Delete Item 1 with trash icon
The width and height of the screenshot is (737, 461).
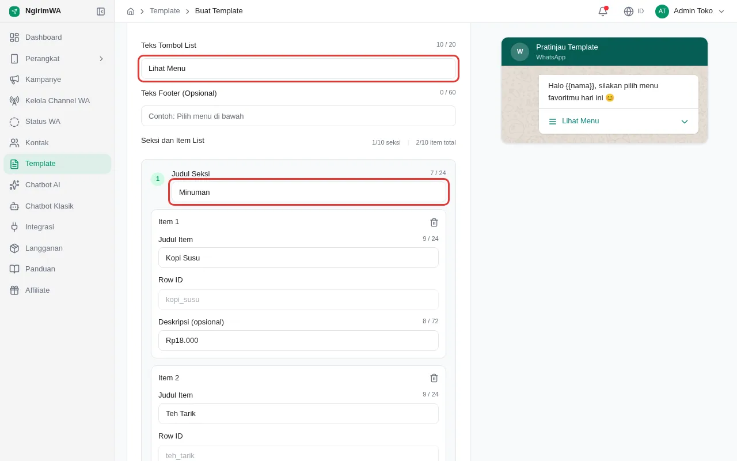coord(434,222)
